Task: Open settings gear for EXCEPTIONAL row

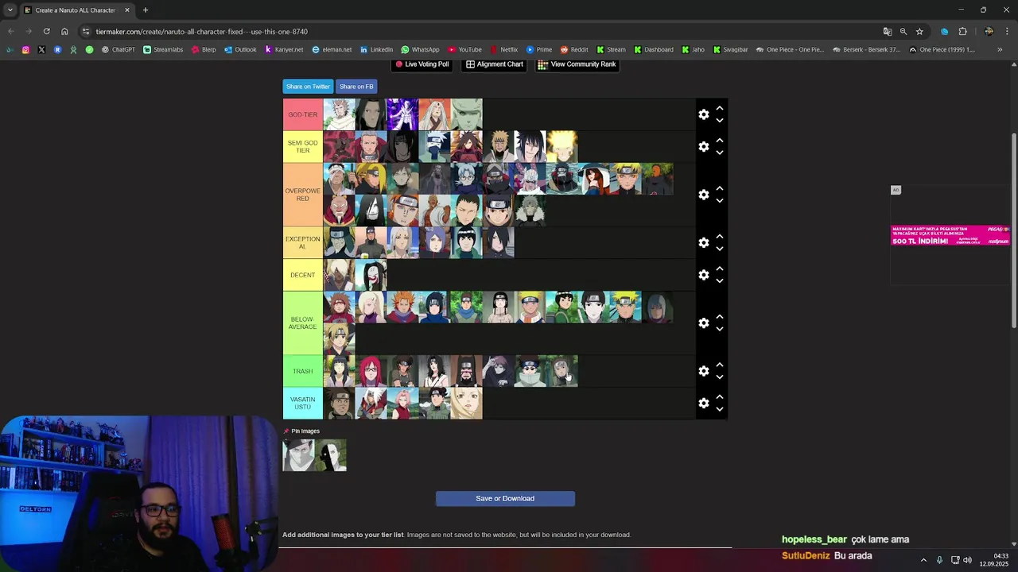Action: tap(704, 243)
